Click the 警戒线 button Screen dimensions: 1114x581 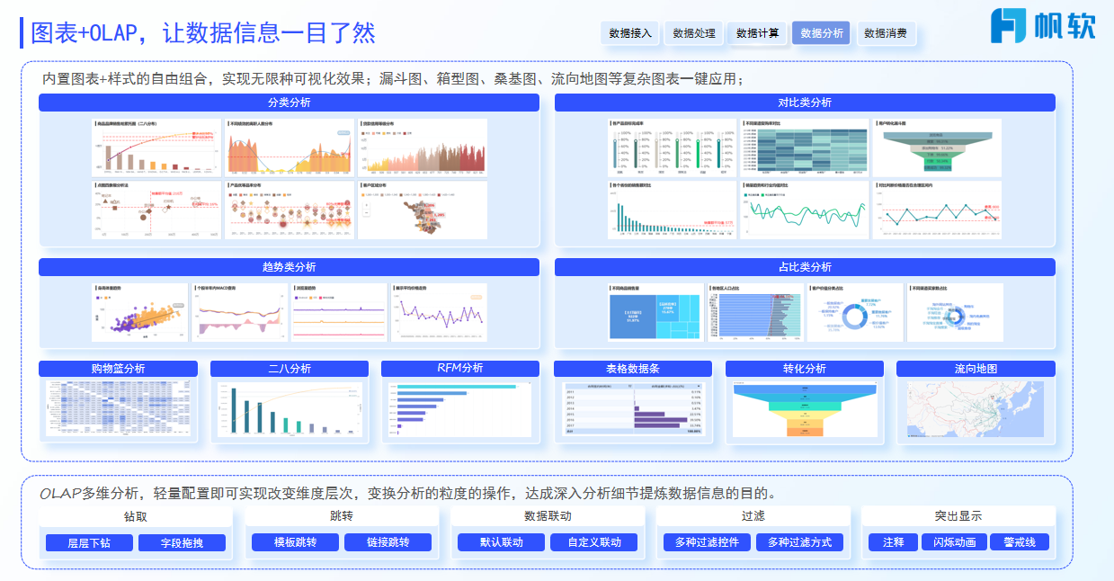click(x=1020, y=542)
